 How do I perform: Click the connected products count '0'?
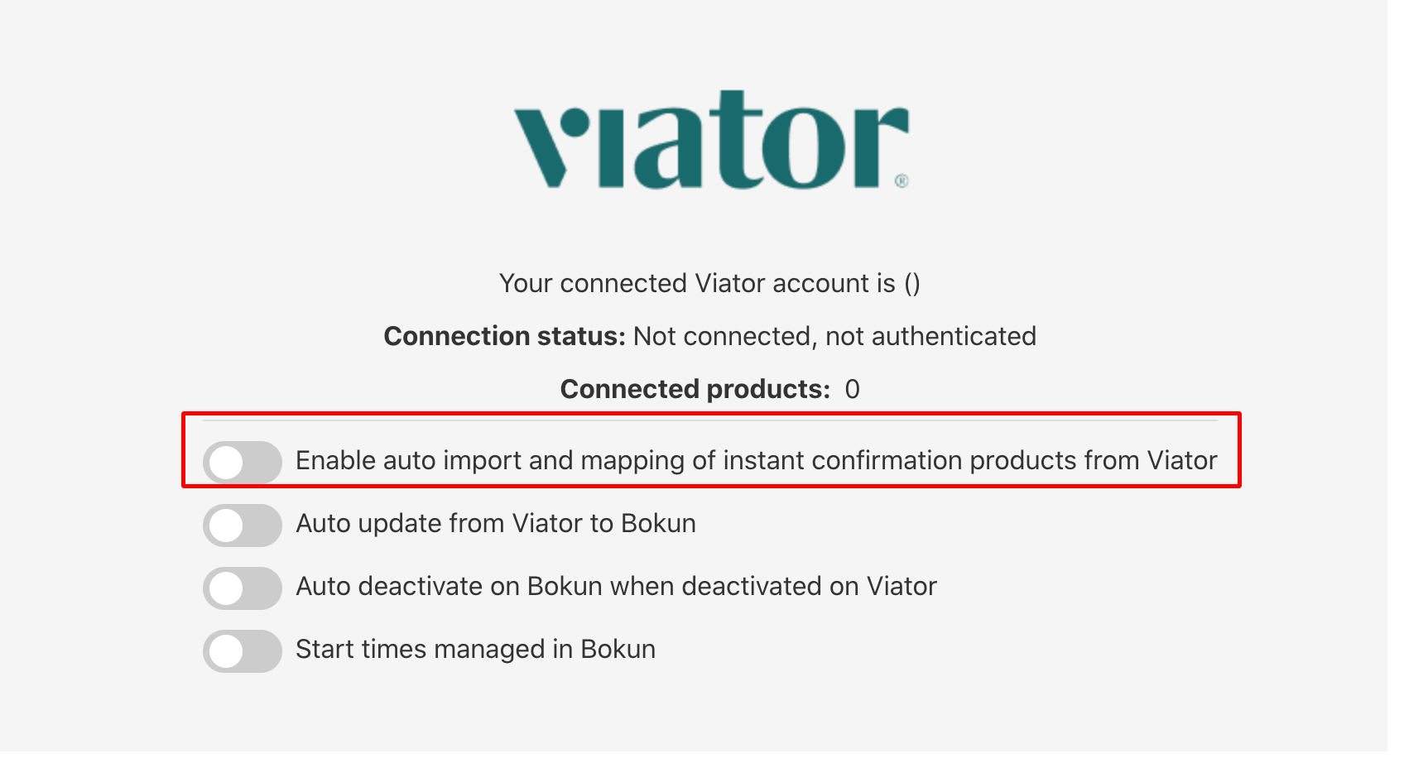(x=853, y=389)
